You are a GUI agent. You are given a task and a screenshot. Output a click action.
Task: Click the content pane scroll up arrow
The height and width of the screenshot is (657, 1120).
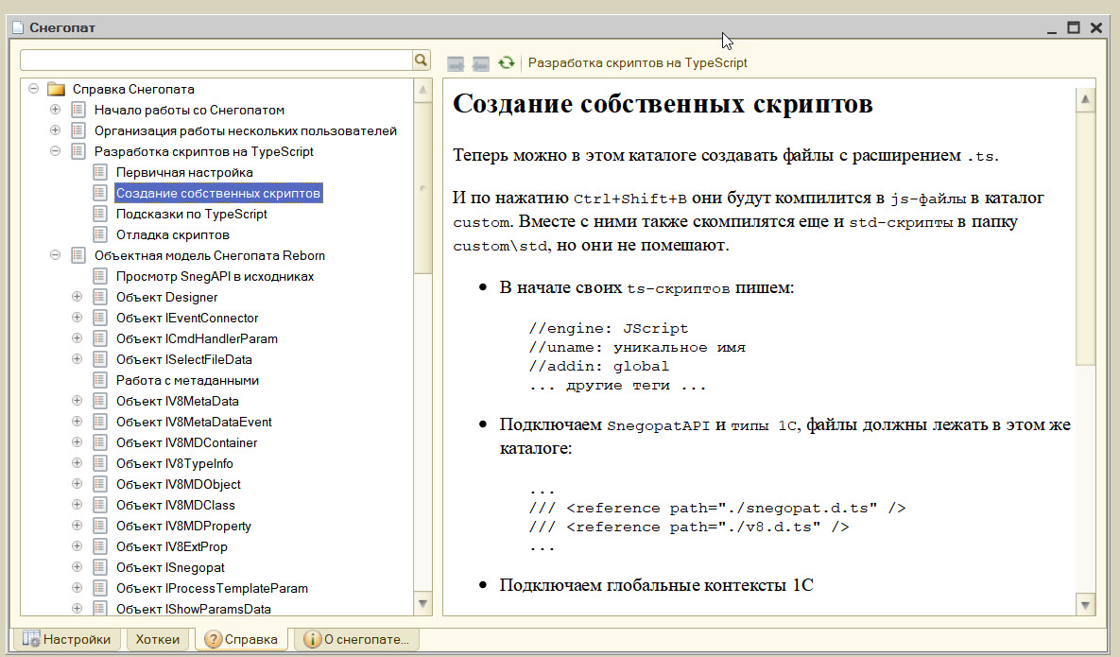point(1085,99)
